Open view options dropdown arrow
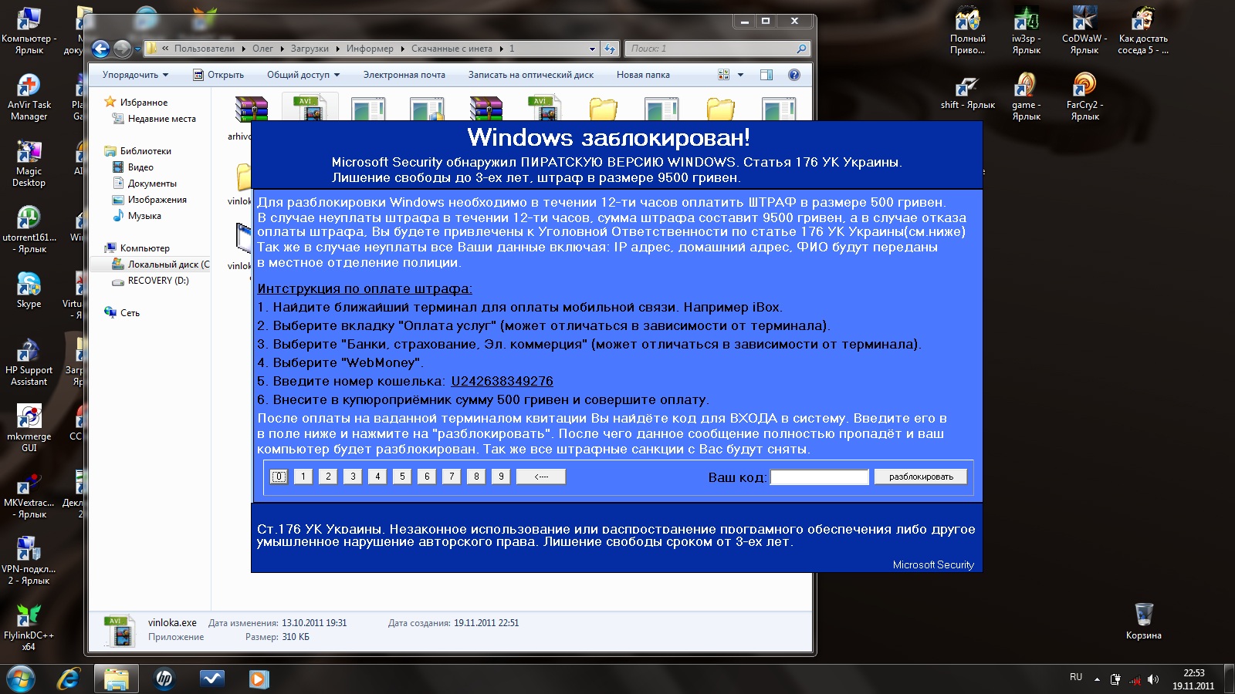The height and width of the screenshot is (694, 1235). tap(740, 75)
